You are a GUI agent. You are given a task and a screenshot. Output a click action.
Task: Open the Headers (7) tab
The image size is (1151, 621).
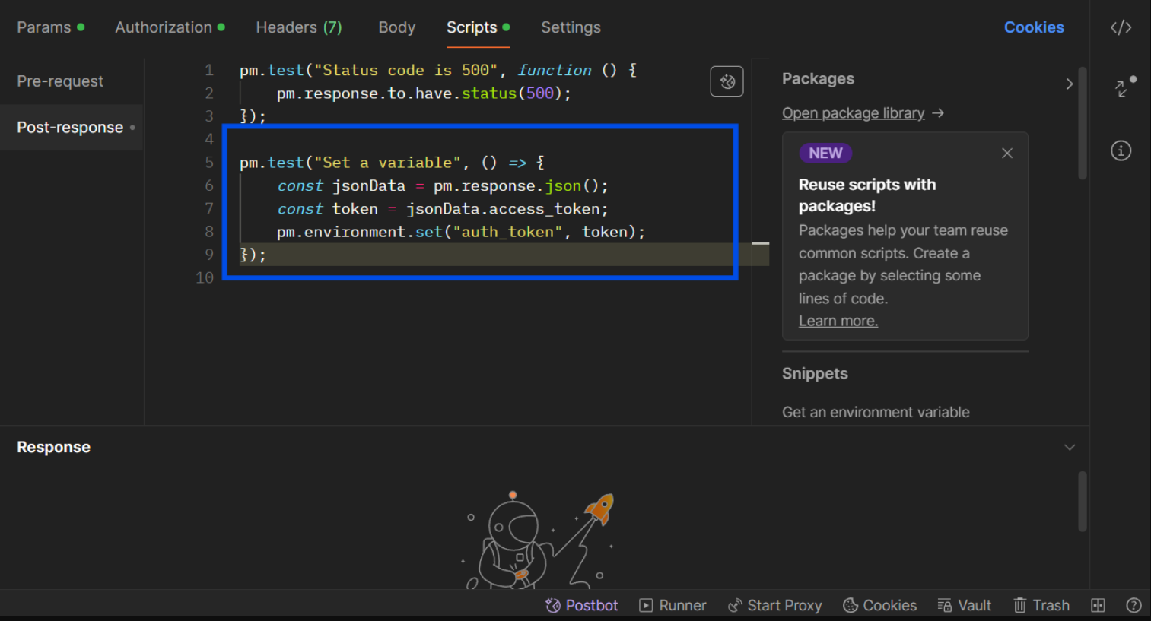click(x=299, y=27)
